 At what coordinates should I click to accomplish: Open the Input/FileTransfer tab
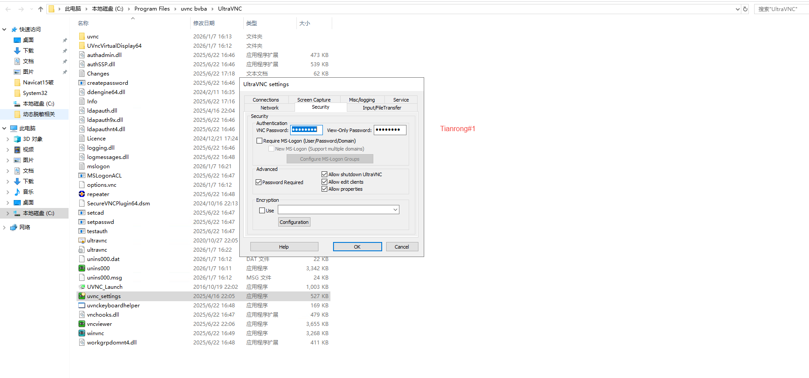click(x=382, y=108)
